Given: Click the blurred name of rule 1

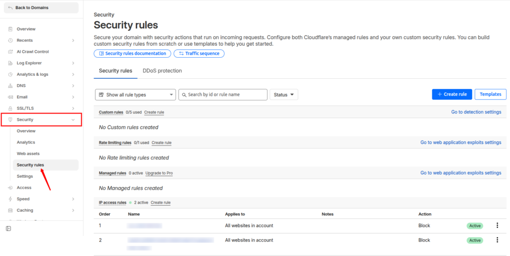Looking at the screenshot, I should pyautogui.click(x=144, y=226).
